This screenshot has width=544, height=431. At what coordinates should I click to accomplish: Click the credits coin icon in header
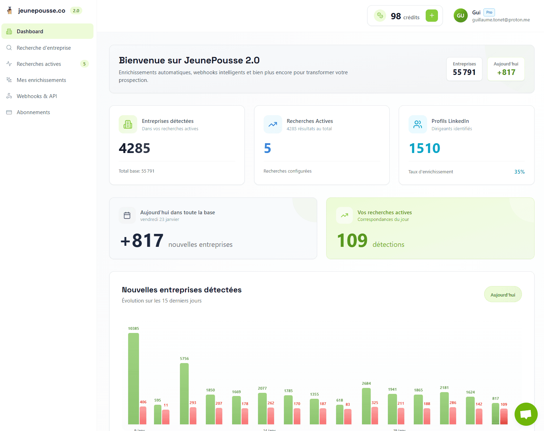coord(380,15)
